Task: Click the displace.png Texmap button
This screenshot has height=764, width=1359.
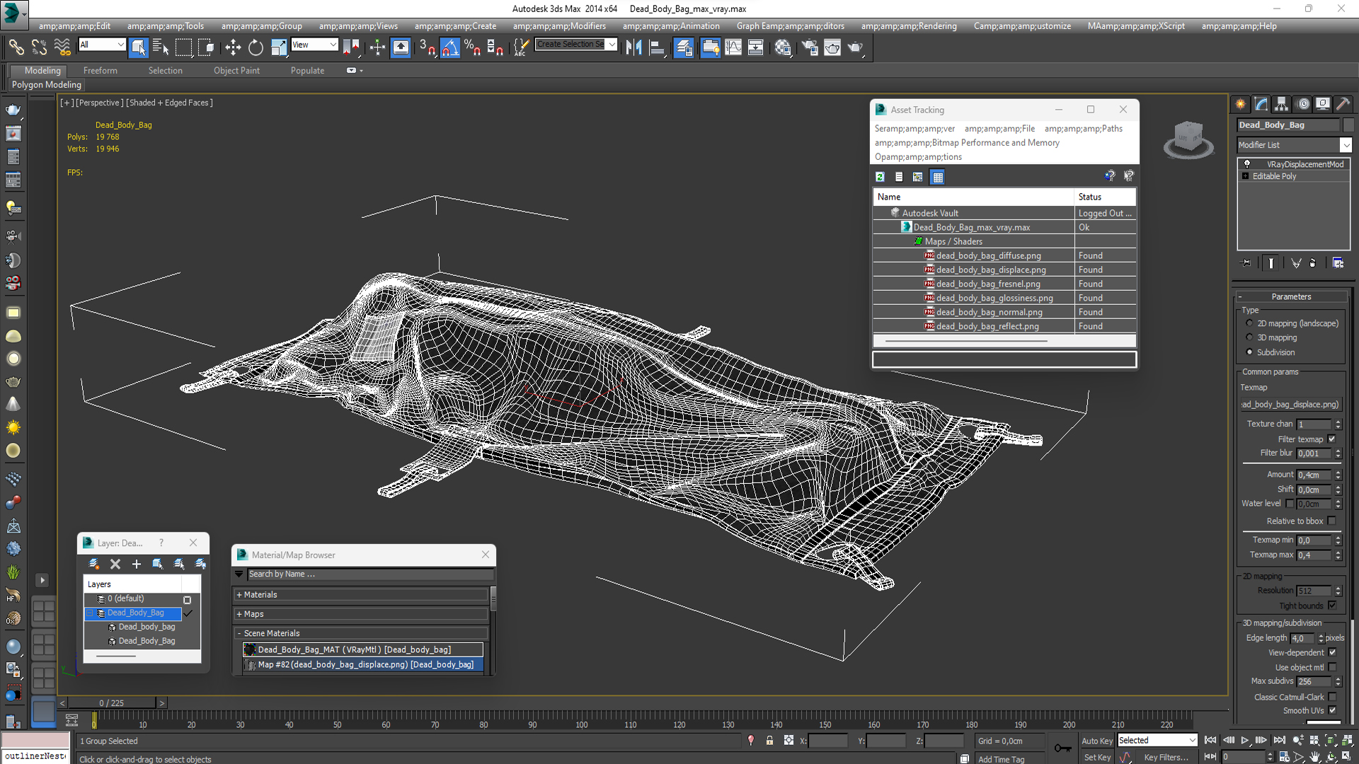Action: 1290,405
